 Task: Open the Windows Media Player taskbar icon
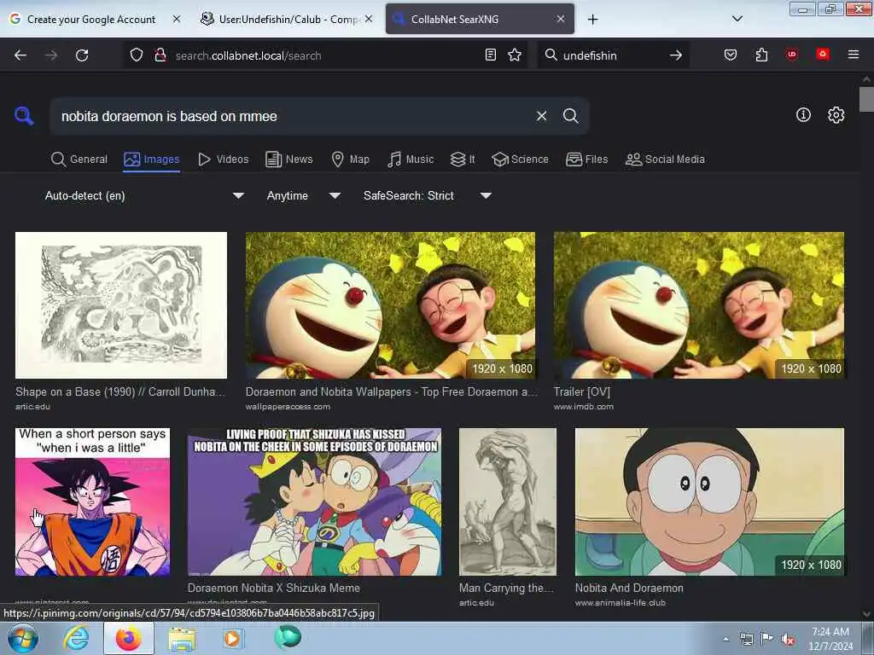click(x=232, y=638)
